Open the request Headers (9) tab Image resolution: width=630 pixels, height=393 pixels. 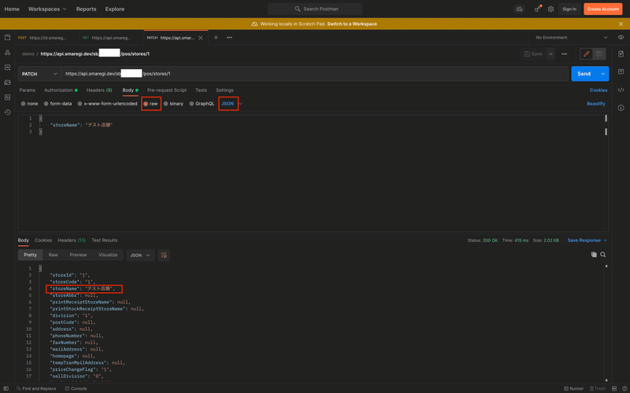pyautogui.click(x=99, y=90)
